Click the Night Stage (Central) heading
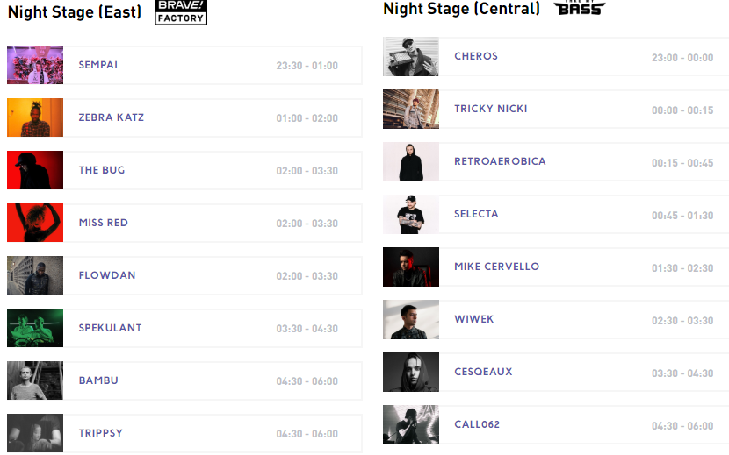The image size is (729, 455). (x=462, y=9)
